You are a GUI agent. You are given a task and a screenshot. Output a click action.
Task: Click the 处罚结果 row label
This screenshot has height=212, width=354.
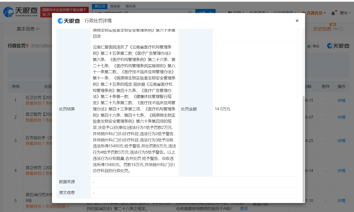tap(67, 109)
